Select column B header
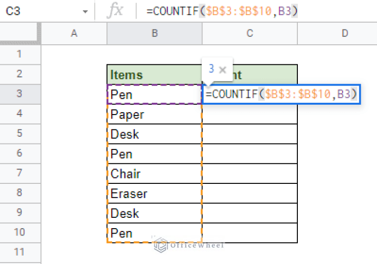The width and height of the screenshot is (377, 264). click(x=154, y=33)
